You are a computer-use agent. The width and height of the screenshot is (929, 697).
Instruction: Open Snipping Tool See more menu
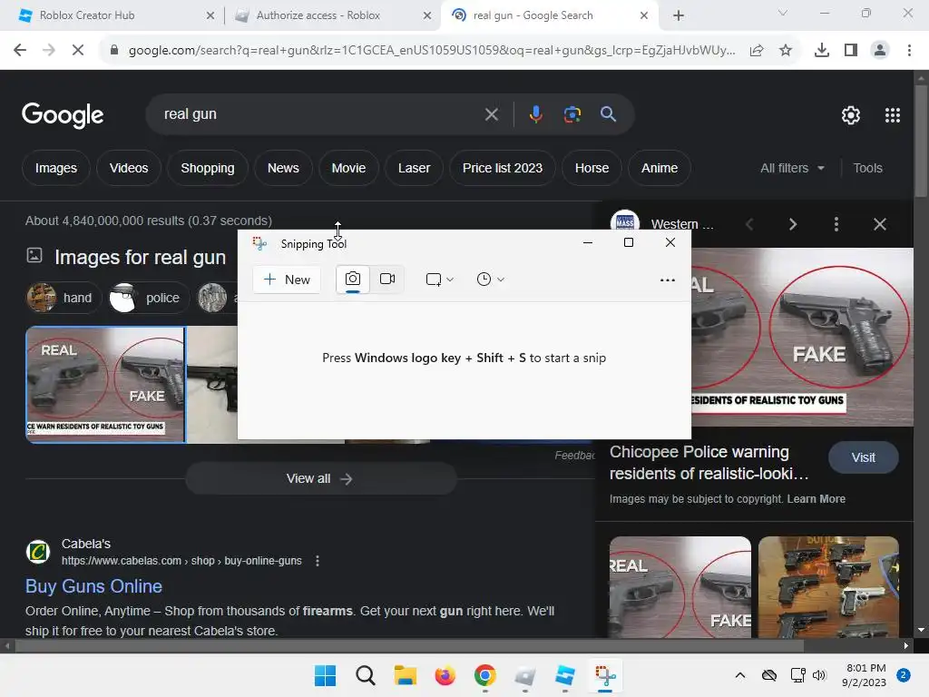tap(667, 280)
